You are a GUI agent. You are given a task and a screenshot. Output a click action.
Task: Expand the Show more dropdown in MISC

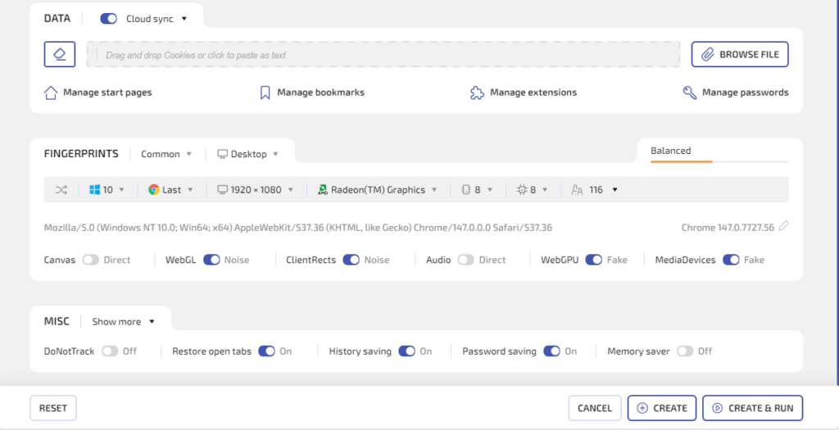click(123, 322)
